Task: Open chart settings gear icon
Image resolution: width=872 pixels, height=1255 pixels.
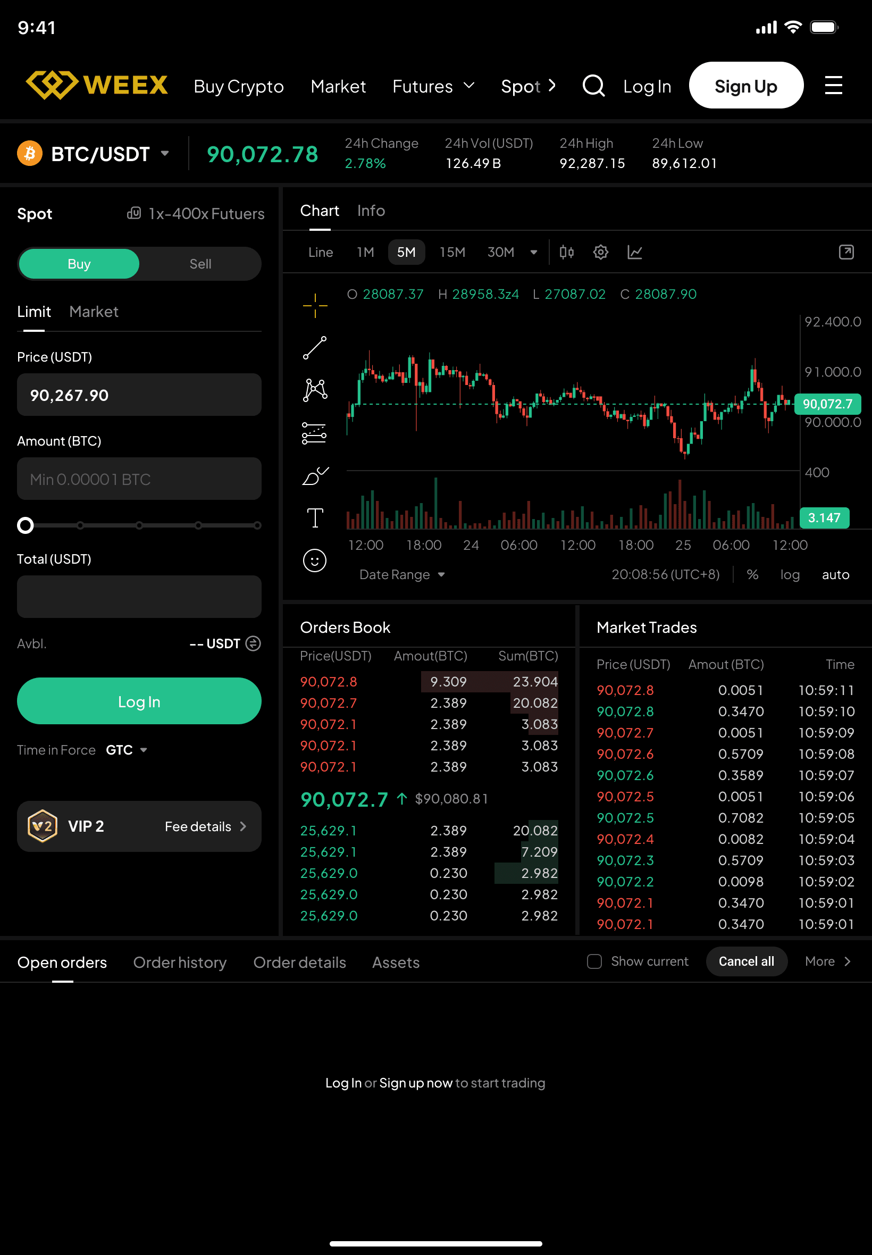Action: coord(600,252)
